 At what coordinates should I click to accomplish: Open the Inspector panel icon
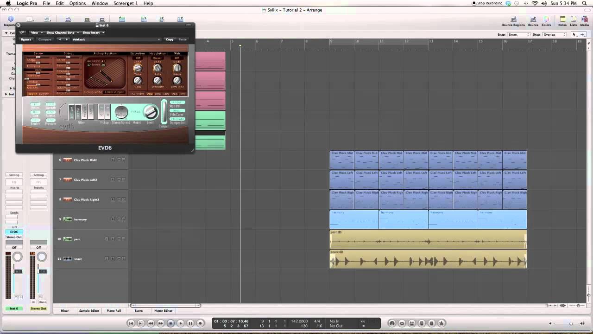point(10,20)
